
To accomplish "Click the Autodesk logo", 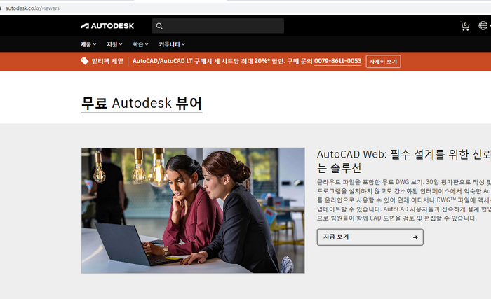I will [107, 26].
